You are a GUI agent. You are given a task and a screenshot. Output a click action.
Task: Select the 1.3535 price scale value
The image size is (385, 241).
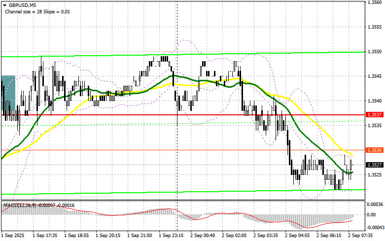[x=375, y=125]
